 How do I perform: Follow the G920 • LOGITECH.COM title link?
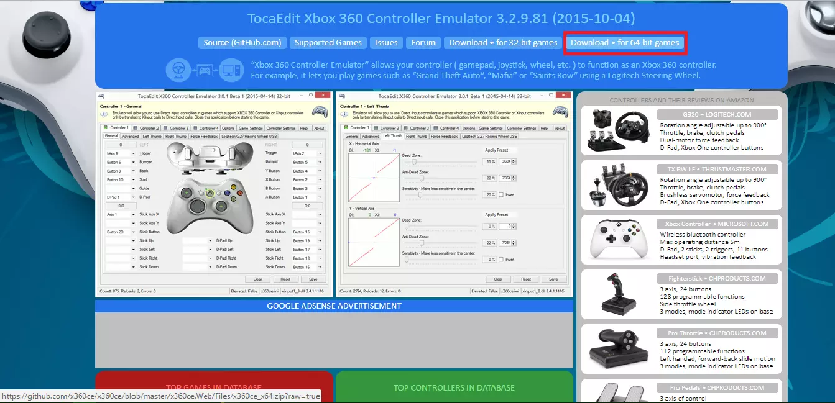coord(717,114)
